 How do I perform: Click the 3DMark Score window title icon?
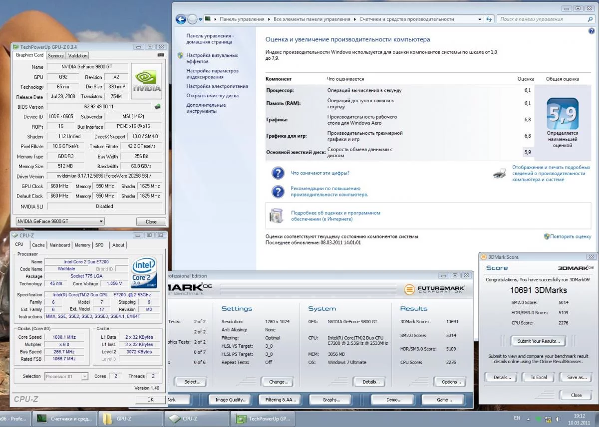[x=483, y=257]
